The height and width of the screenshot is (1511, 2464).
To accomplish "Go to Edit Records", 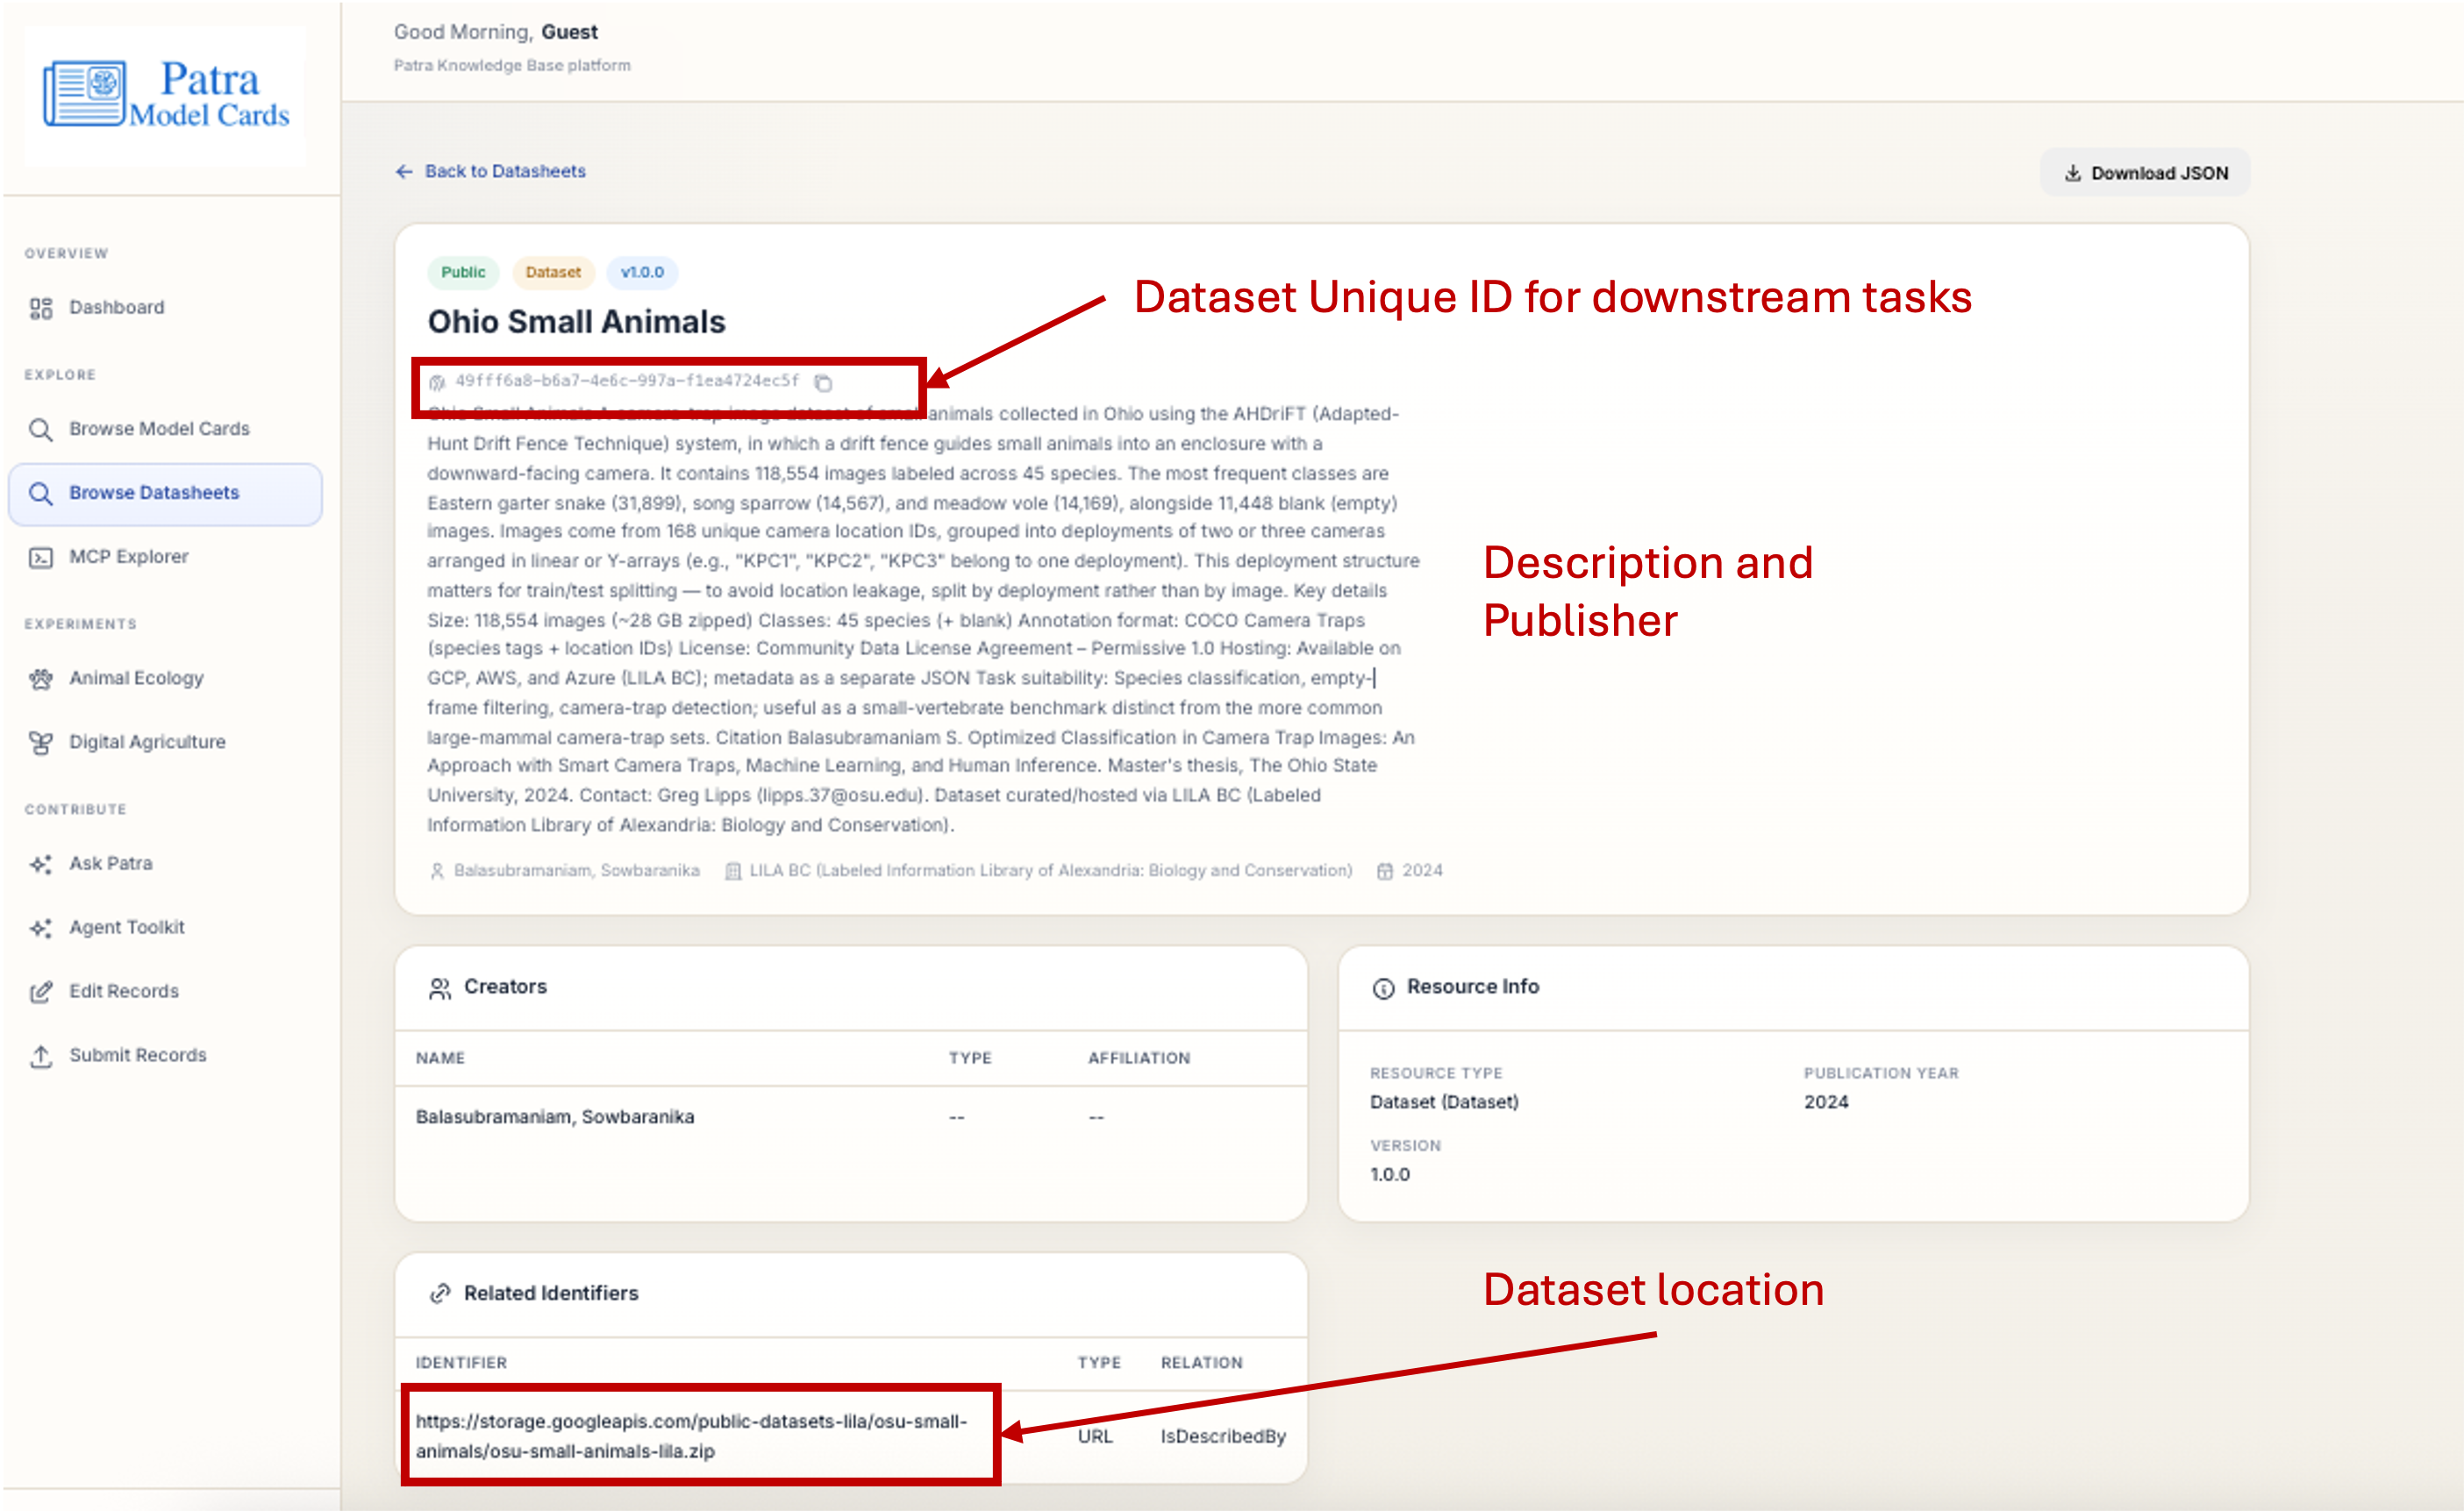I will 165,992.
